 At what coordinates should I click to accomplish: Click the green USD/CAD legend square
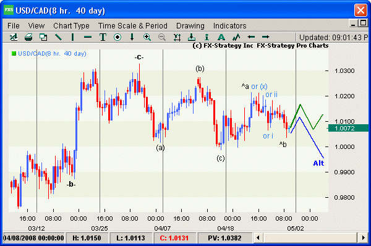pyautogui.click(x=14, y=53)
